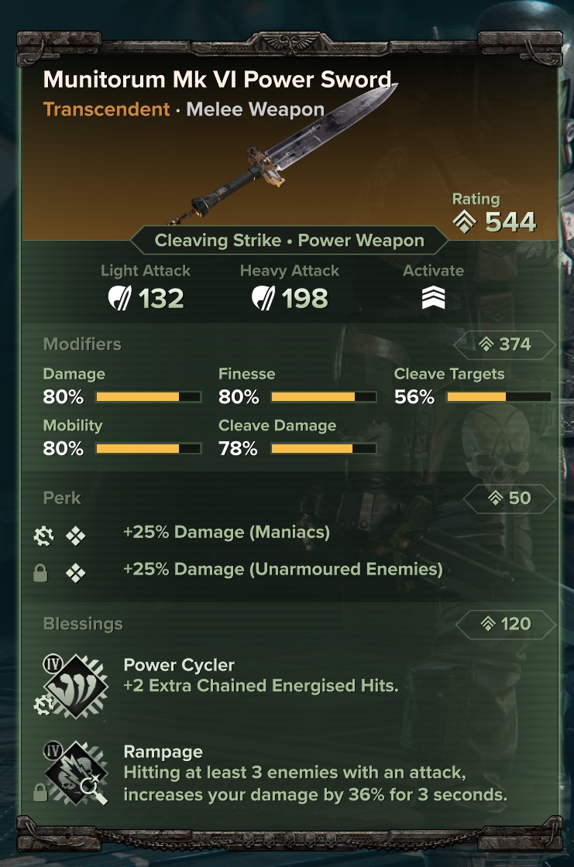Click the Rating chevron icon near 544
The height and width of the screenshot is (867, 574).
point(464,221)
